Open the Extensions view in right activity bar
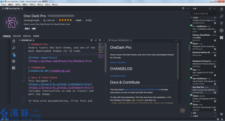 pos(221,37)
